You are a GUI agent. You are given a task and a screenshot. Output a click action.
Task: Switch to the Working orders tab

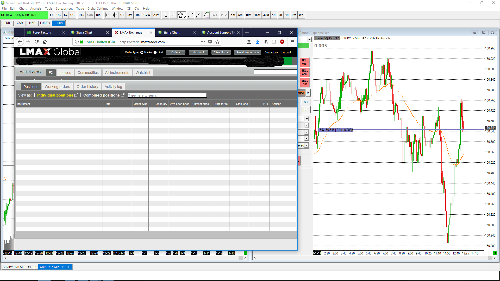[x=57, y=87]
